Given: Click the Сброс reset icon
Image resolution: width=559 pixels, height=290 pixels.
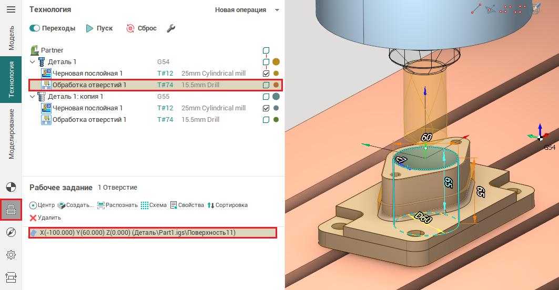Looking at the screenshot, I should pyautogui.click(x=130, y=28).
